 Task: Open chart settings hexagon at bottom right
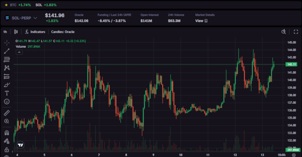(x=294, y=155)
